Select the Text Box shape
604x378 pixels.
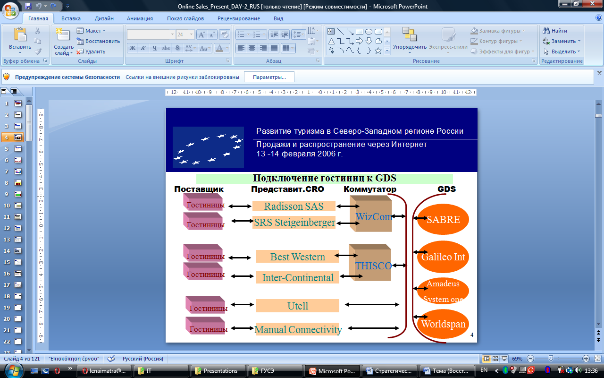tap(331, 32)
